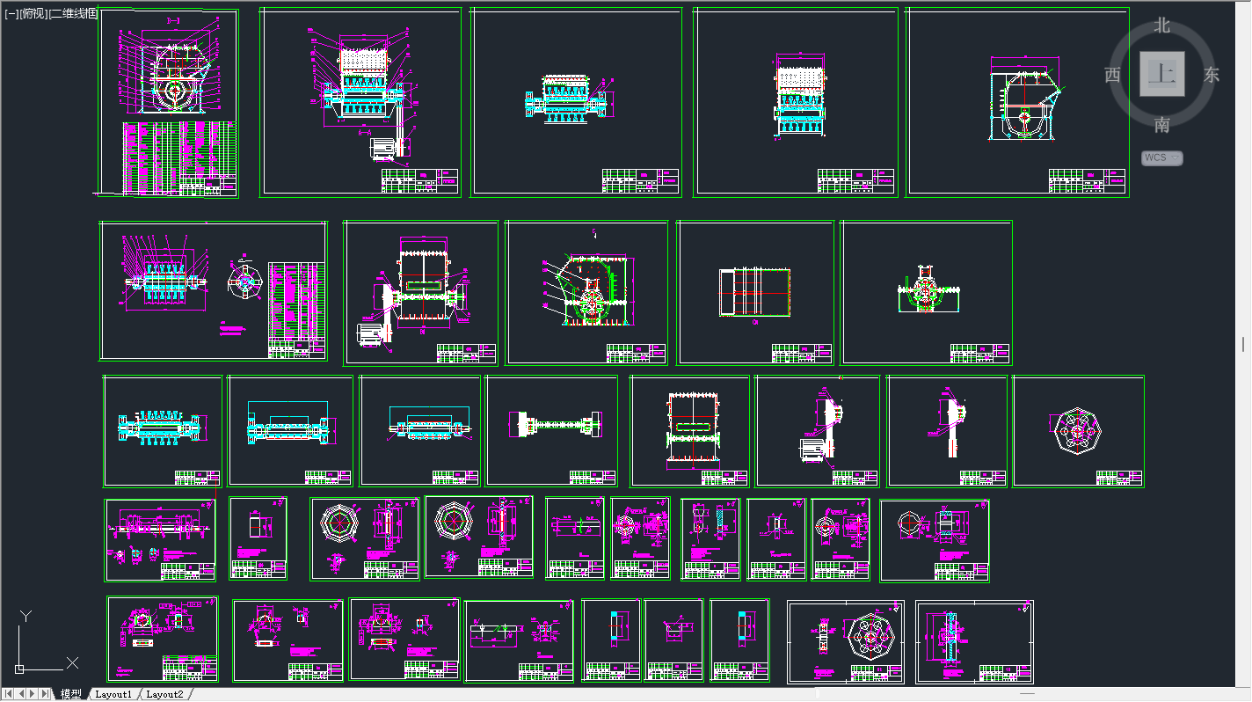Switch to the Layout2 tab
The width and height of the screenshot is (1252, 702).
click(x=164, y=695)
